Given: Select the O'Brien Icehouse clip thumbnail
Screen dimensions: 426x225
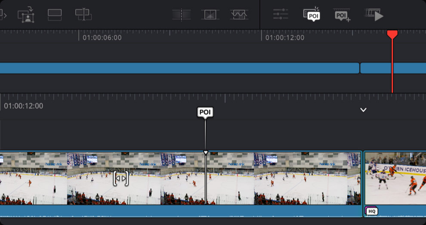Looking at the screenshot, I should 395,178.
